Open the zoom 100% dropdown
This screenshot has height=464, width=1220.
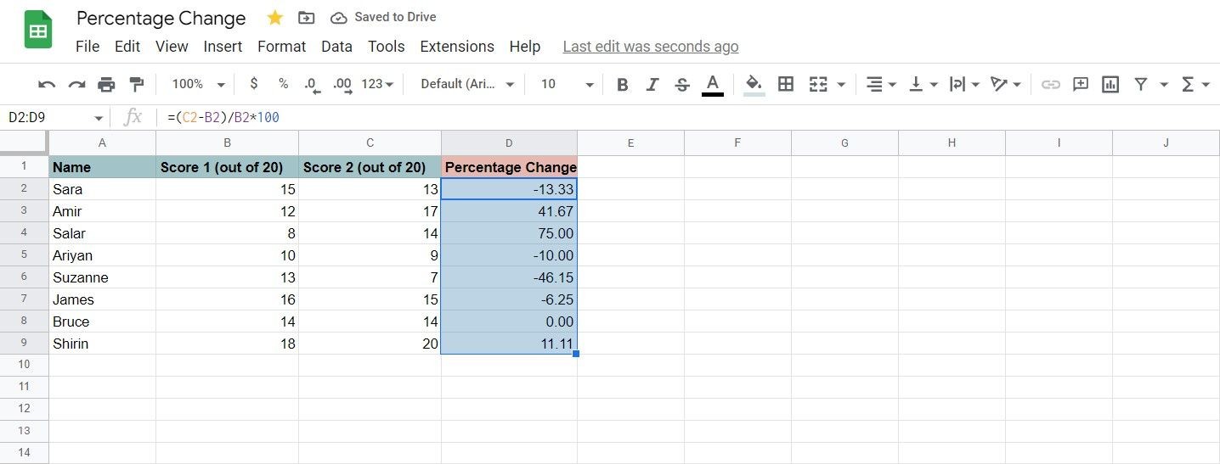click(x=198, y=84)
